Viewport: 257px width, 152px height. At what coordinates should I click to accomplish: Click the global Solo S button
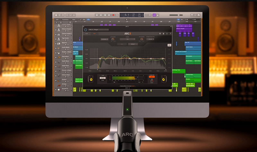(x=61, y=22)
